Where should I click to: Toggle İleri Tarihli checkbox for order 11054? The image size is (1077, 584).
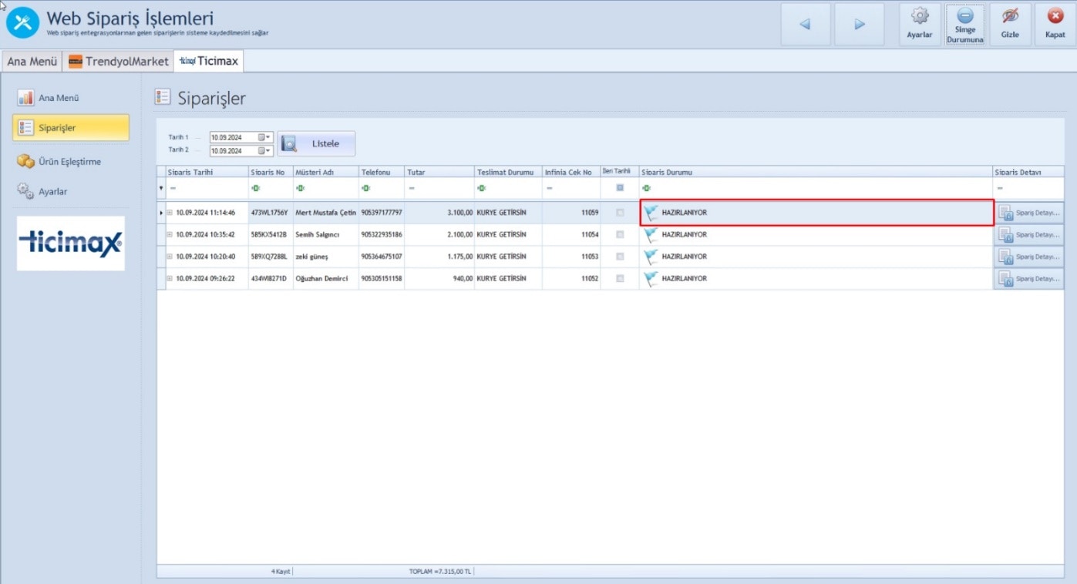click(x=620, y=234)
